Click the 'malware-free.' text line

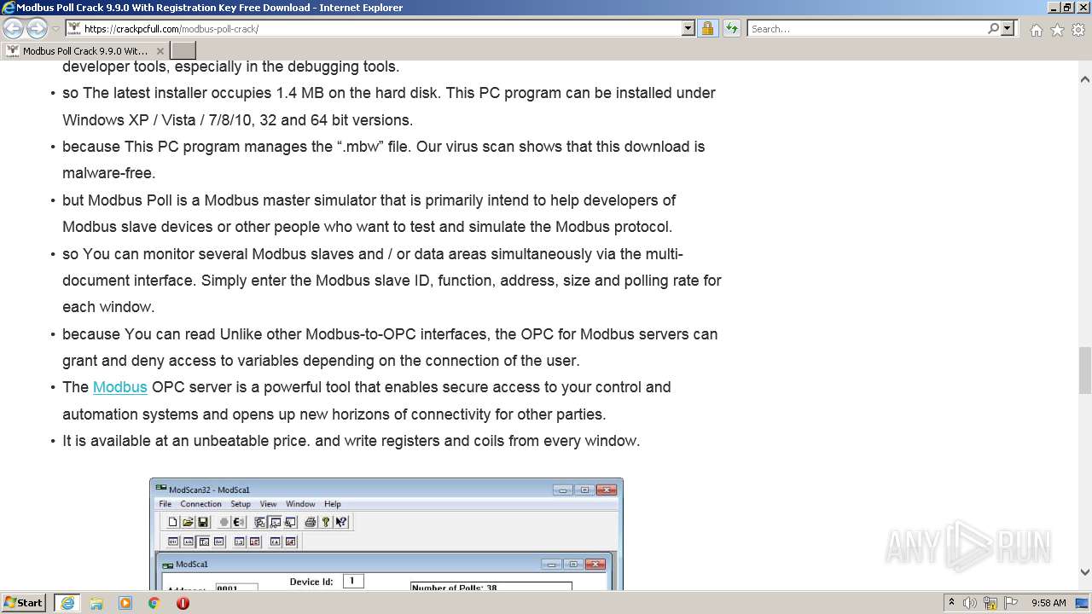109,173
